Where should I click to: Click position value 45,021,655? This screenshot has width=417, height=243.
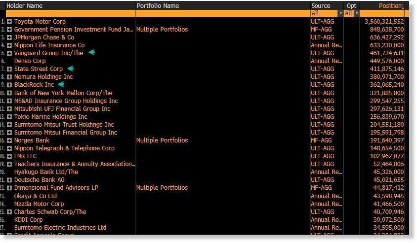pyautogui.click(x=388, y=180)
